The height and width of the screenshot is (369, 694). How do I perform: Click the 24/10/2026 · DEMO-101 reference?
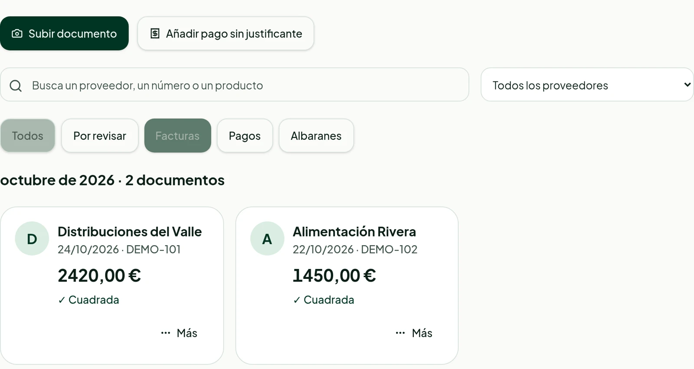point(119,249)
